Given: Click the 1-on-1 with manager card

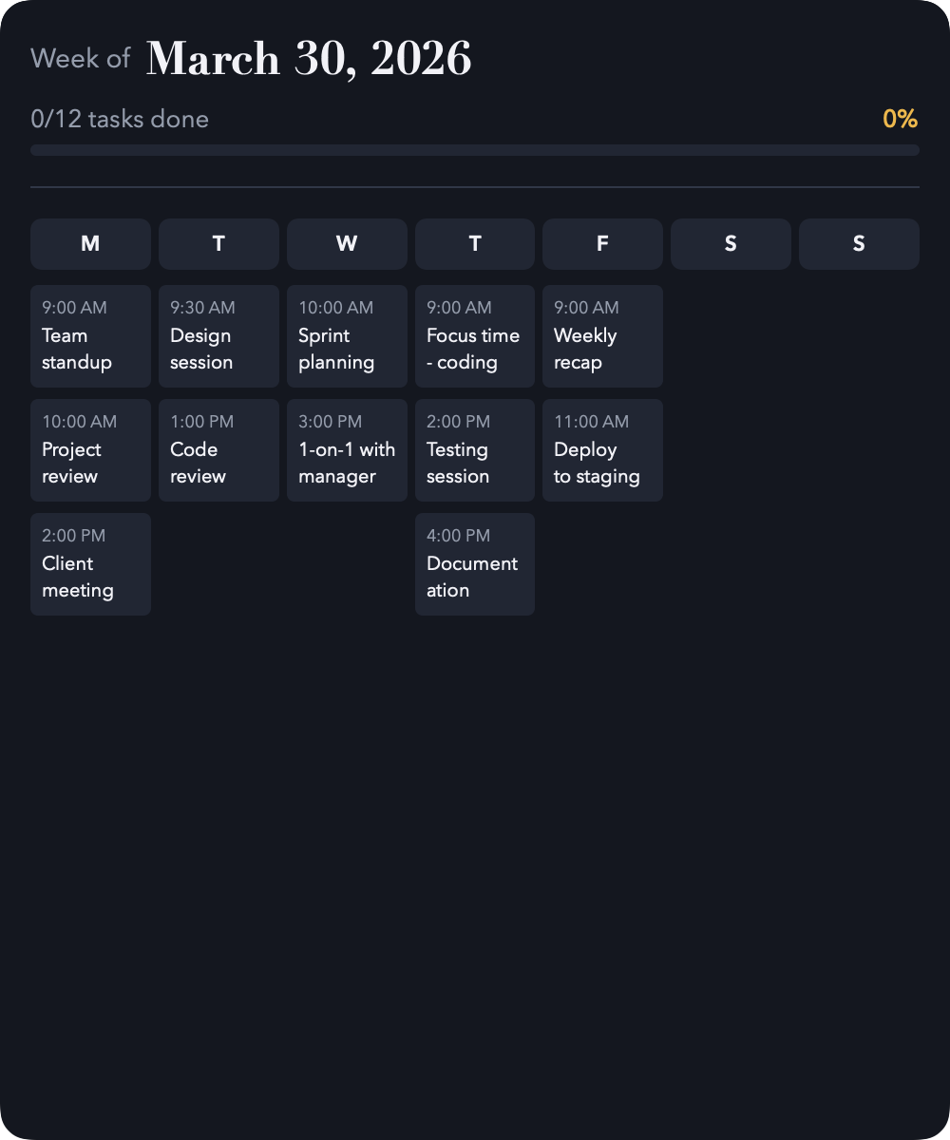Looking at the screenshot, I should (347, 450).
